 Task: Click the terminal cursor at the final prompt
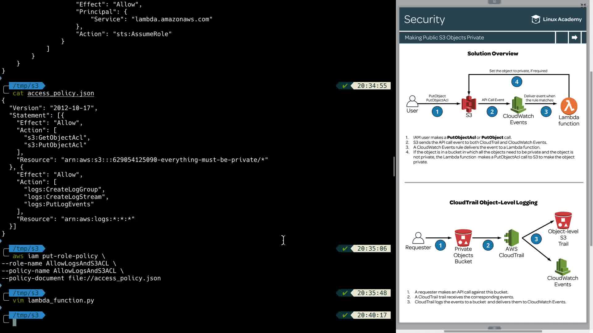coord(15,323)
